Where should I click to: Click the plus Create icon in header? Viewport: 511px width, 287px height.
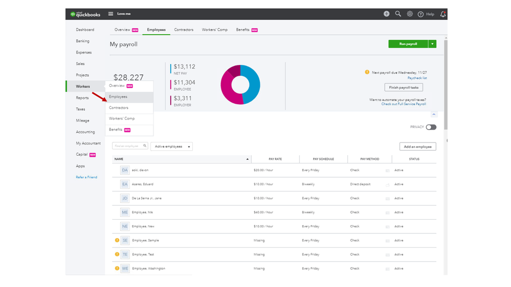pyautogui.click(x=386, y=14)
